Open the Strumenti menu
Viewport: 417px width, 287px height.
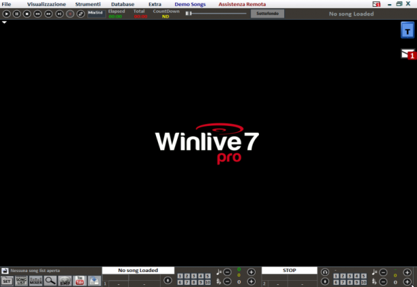click(88, 4)
